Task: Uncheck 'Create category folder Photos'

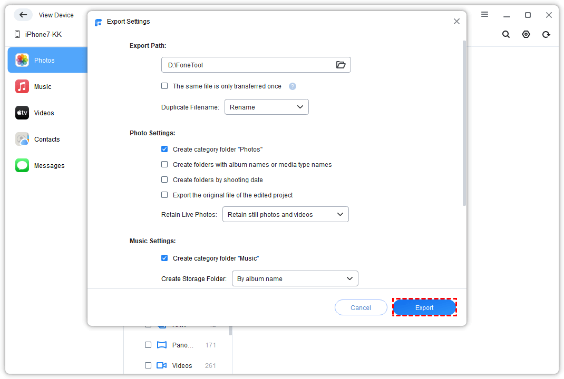Action: (164, 149)
